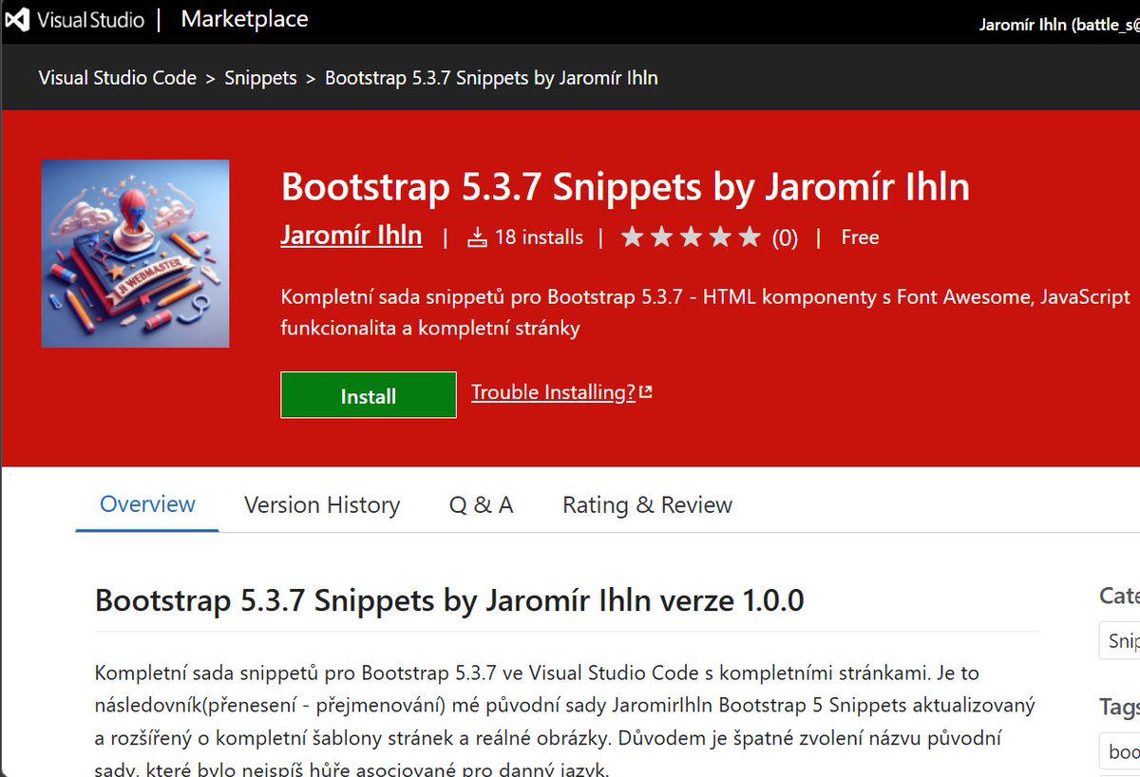Image resolution: width=1140 pixels, height=777 pixels.
Task: Click external link icon beside Trouble Installing
Action: [646, 392]
